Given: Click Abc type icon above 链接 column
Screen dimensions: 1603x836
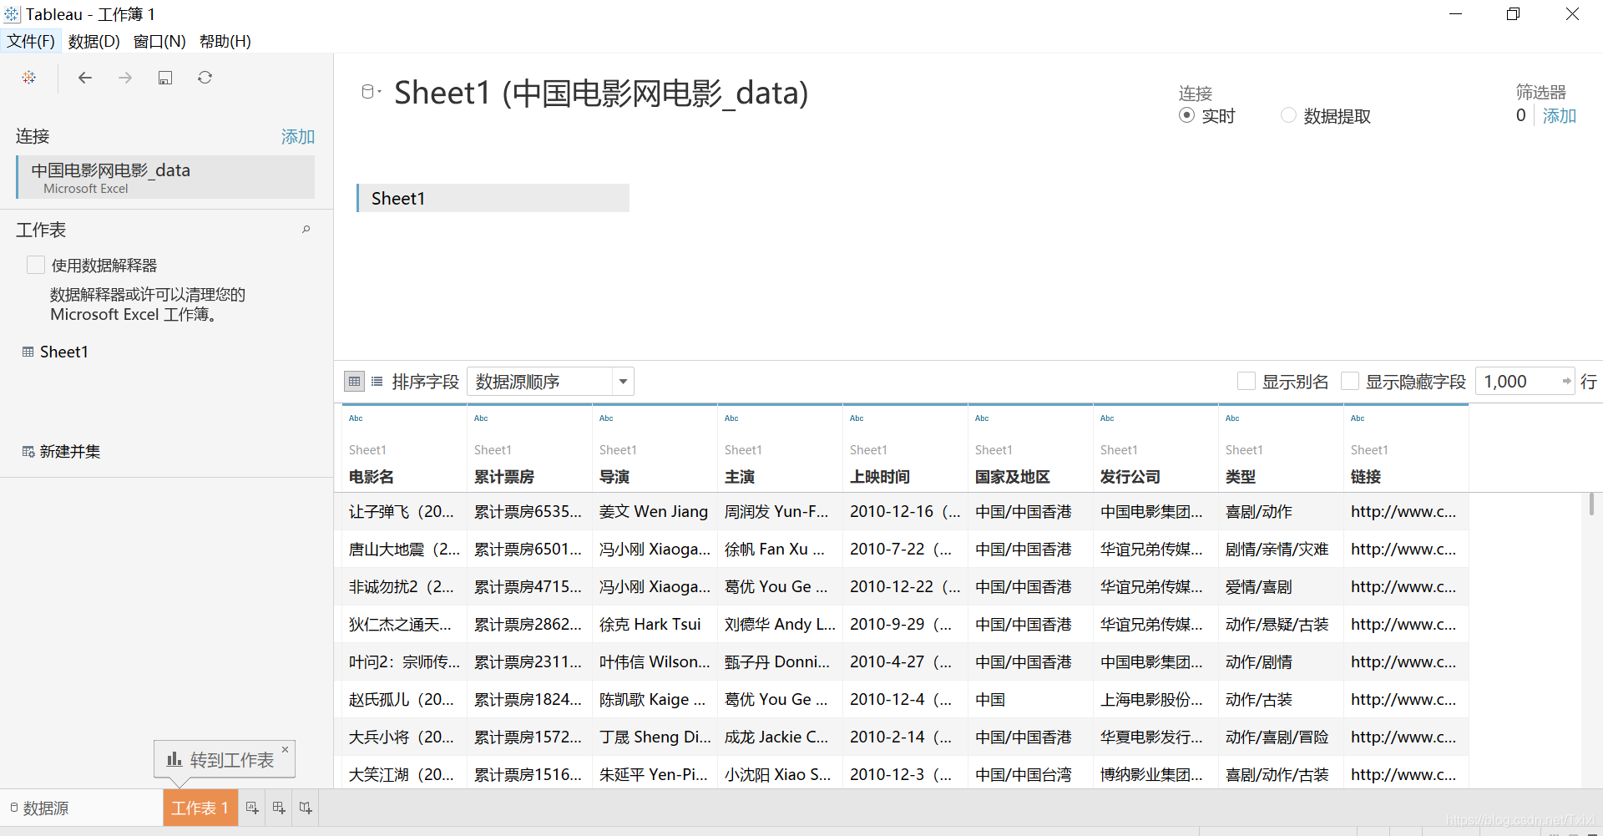Looking at the screenshot, I should pos(1358,418).
